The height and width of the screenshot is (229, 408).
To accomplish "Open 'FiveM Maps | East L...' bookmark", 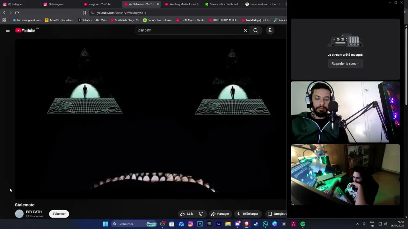I will tap(256, 20).
